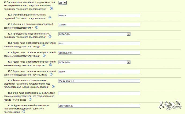This screenshot has width=185, height=114.
Task: Click help icon for 10.5 street
Action: coord(44,56)
